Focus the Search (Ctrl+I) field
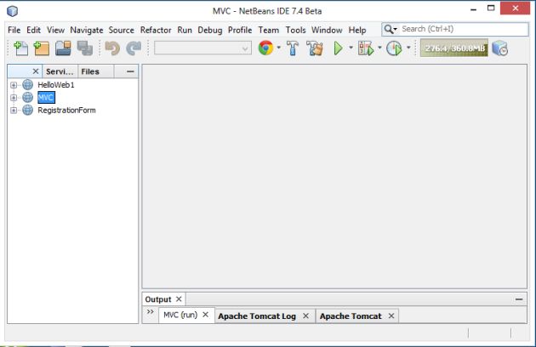536x347 pixels. [463, 29]
